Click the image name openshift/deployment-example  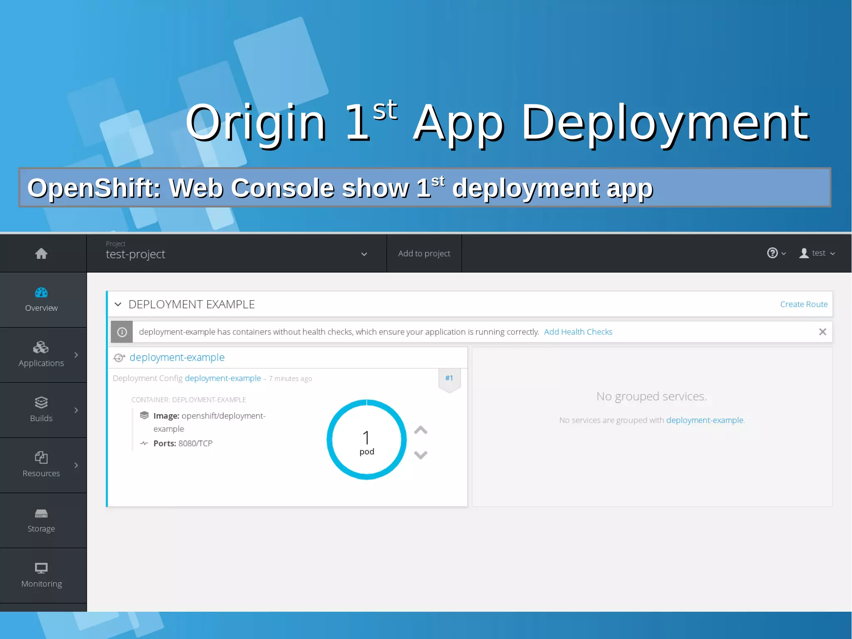pyautogui.click(x=209, y=422)
